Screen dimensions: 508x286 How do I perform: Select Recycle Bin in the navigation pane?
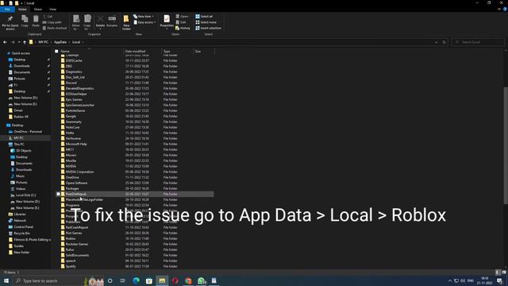coord(21,233)
